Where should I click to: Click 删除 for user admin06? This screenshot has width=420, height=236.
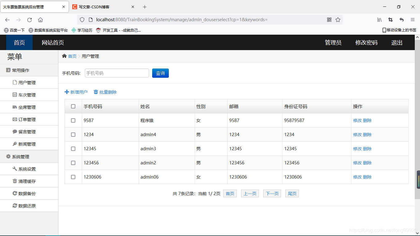(x=367, y=177)
